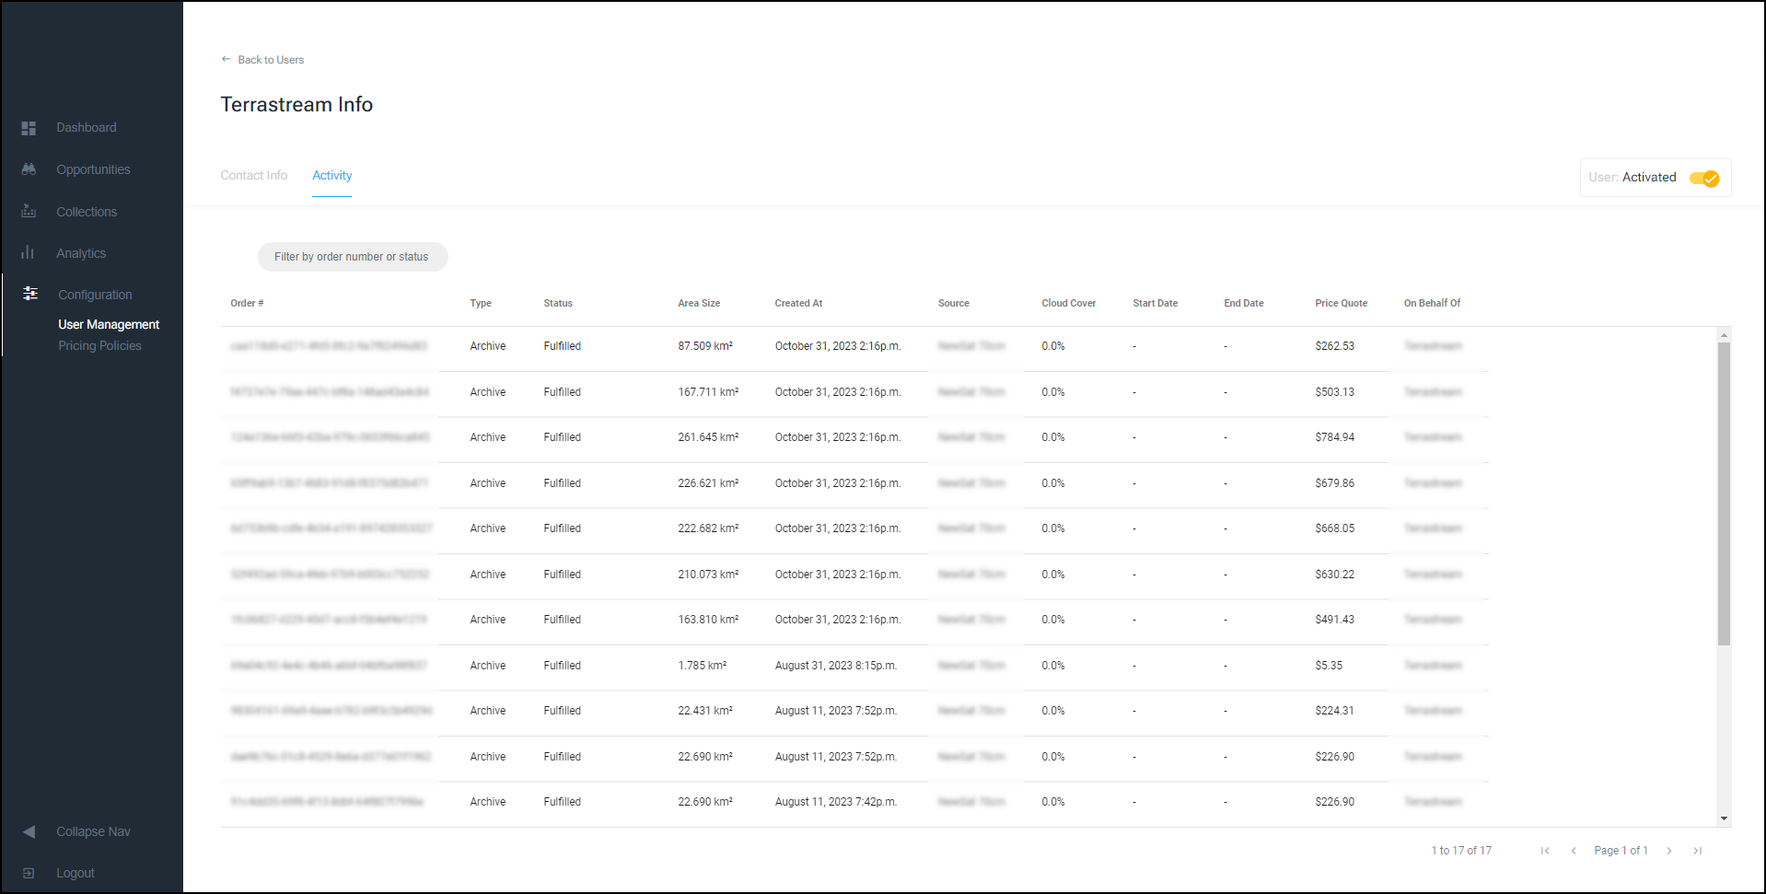
Task: Sort by Source column header
Action: [x=954, y=303]
